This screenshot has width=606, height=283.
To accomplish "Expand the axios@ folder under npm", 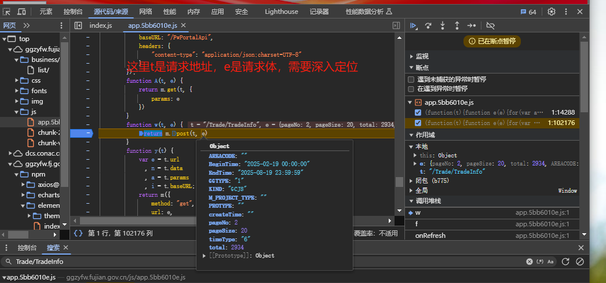I will tap(23, 185).
